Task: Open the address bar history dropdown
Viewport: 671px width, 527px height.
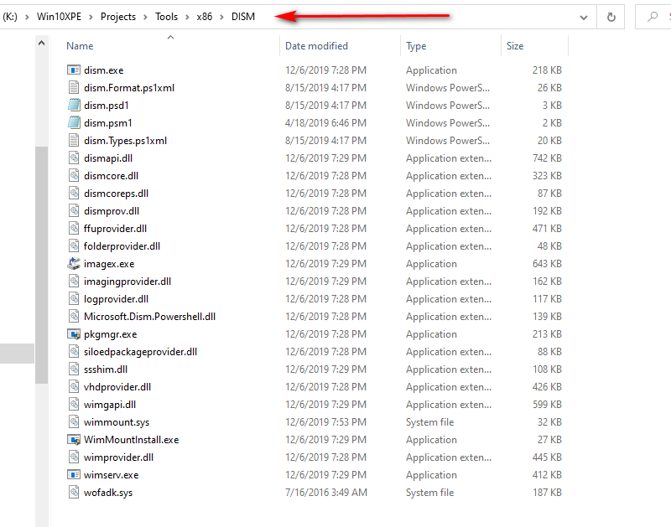Action: click(x=583, y=18)
